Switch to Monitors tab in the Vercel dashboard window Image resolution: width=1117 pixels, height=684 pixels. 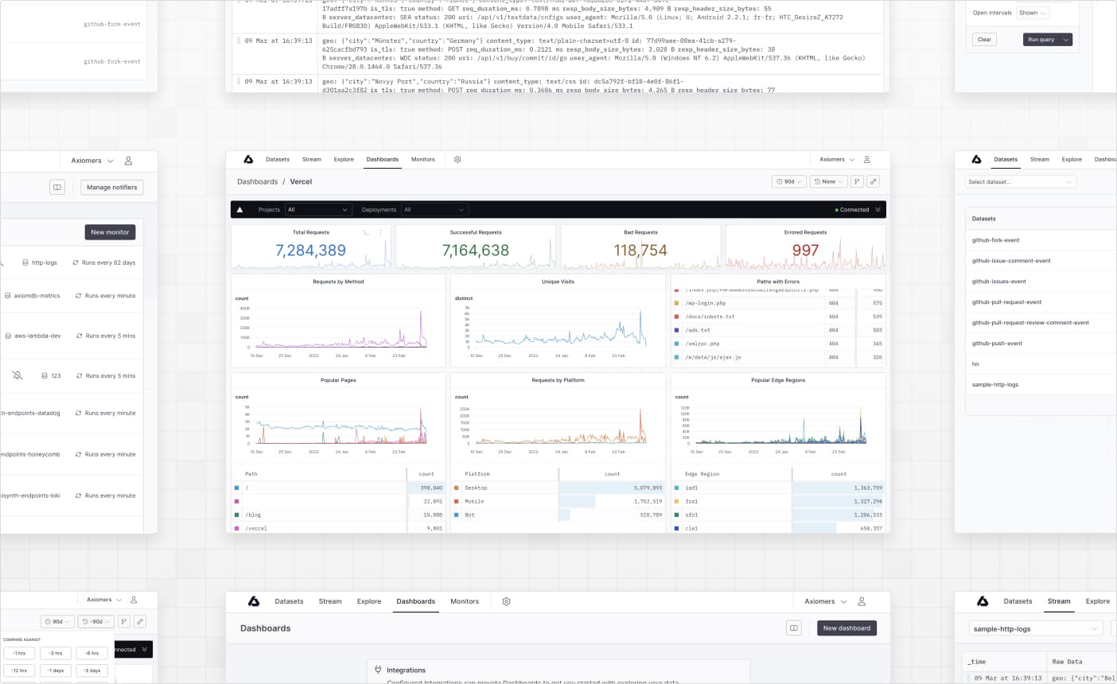pyautogui.click(x=423, y=159)
